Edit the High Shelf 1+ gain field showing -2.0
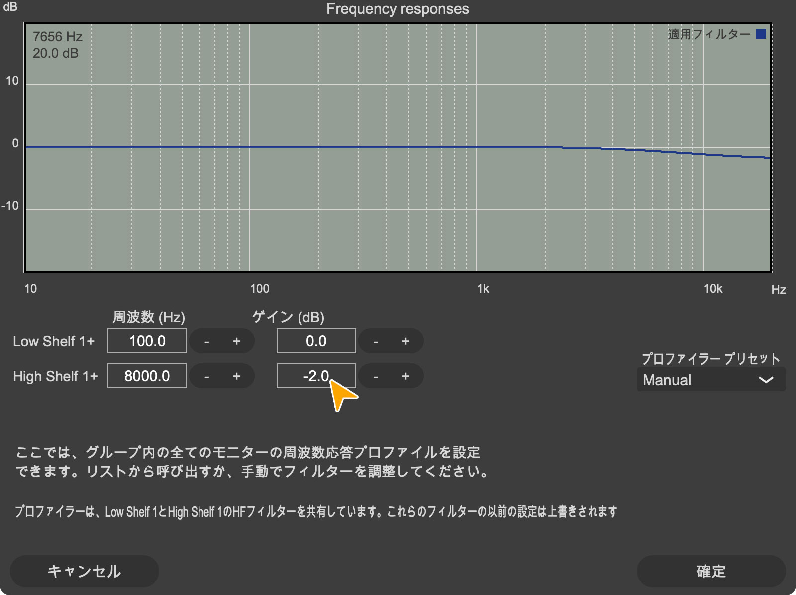This screenshot has height=595, width=796. (x=316, y=376)
